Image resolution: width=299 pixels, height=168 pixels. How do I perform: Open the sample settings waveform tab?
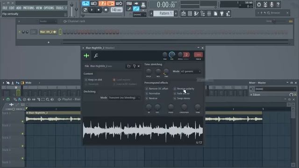click(86, 56)
